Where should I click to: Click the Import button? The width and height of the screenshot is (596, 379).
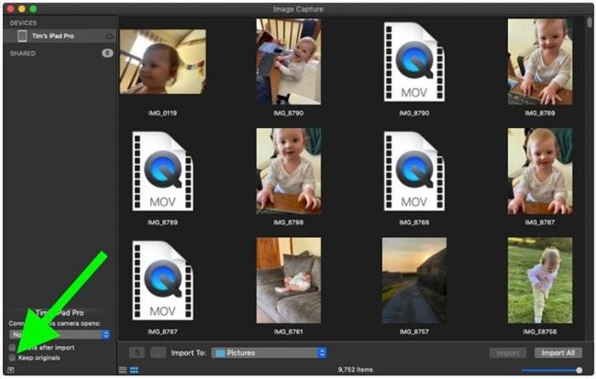509,352
